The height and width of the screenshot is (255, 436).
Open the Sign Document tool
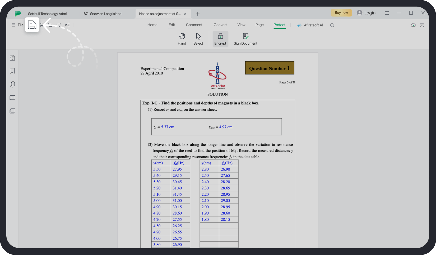(x=245, y=39)
